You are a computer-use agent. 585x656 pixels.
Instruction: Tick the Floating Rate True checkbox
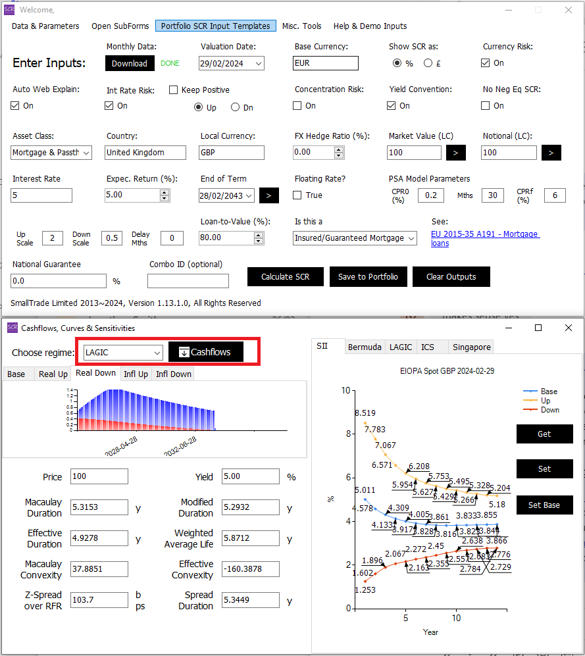297,195
